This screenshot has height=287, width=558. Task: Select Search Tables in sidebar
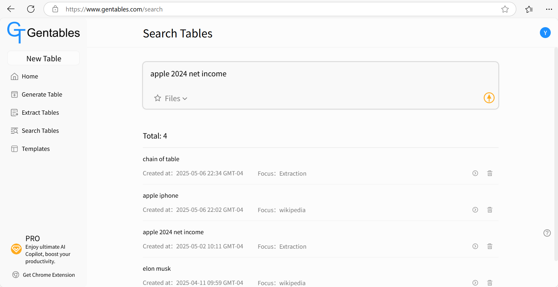[x=35, y=131]
